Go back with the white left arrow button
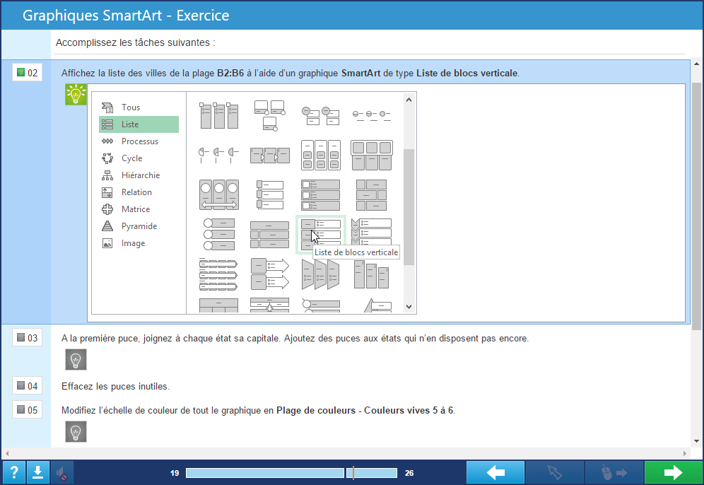 (495, 472)
